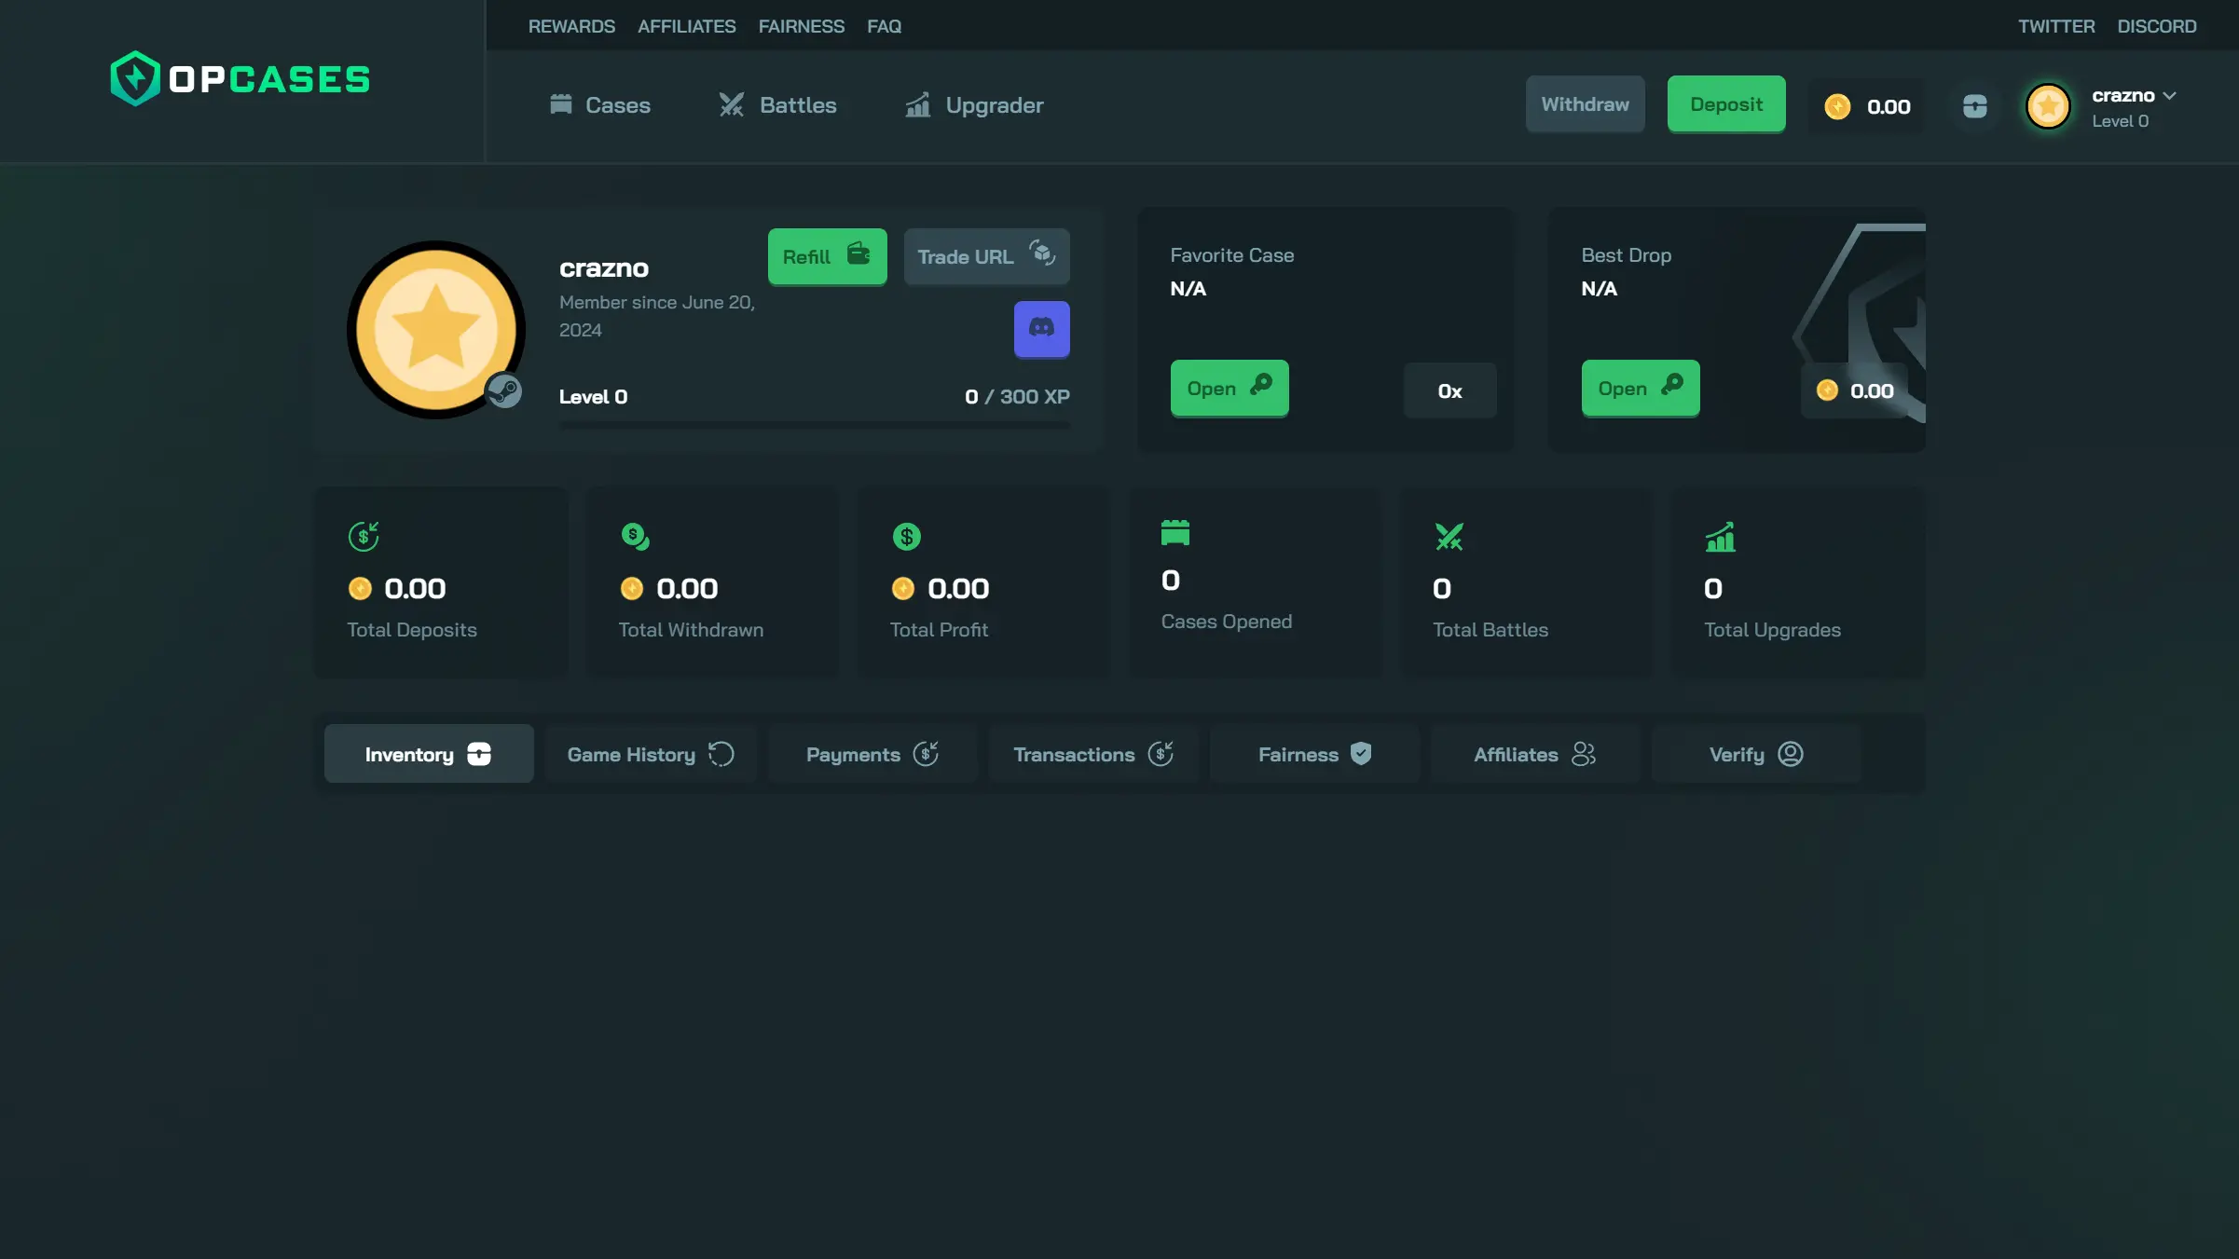
Task: Visit the TWITTER link
Action: [2055, 26]
